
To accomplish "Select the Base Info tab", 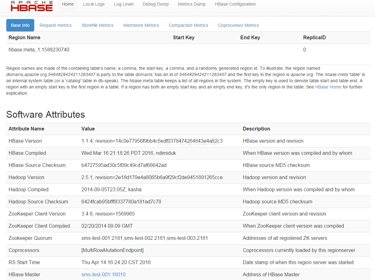I will click(20, 25).
